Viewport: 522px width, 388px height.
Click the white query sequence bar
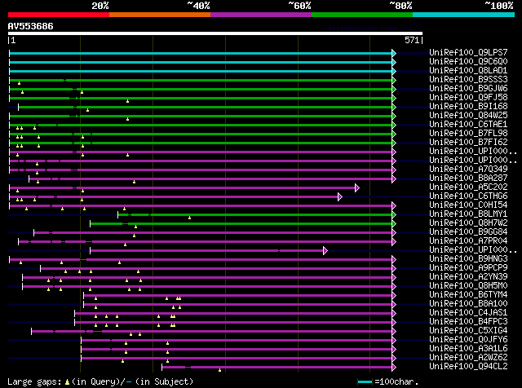click(x=215, y=33)
